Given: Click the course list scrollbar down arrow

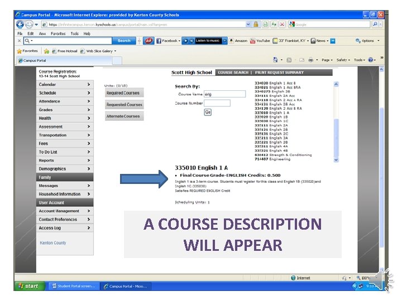Looking at the screenshot, I should [x=336, y=160].
